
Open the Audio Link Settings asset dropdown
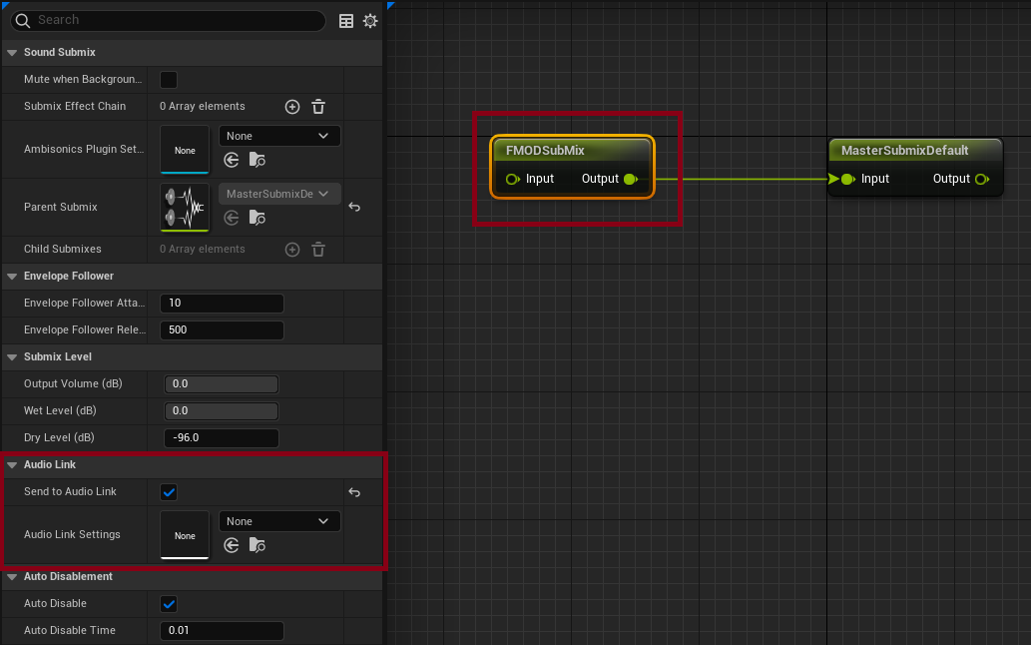(279, 521)
